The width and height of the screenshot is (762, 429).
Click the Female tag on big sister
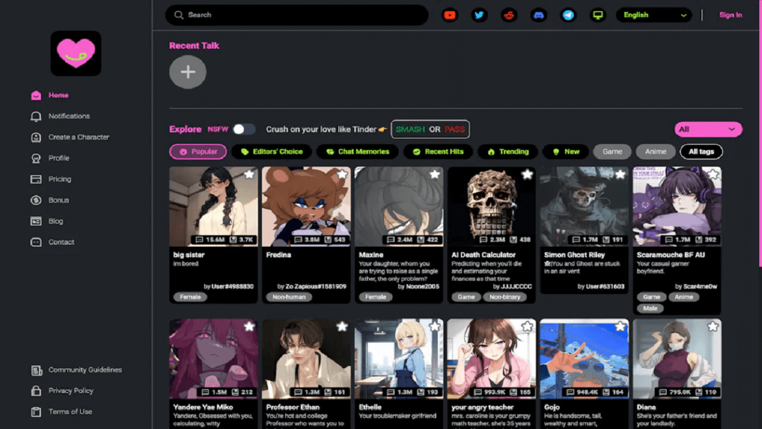(x=190, y=297)
